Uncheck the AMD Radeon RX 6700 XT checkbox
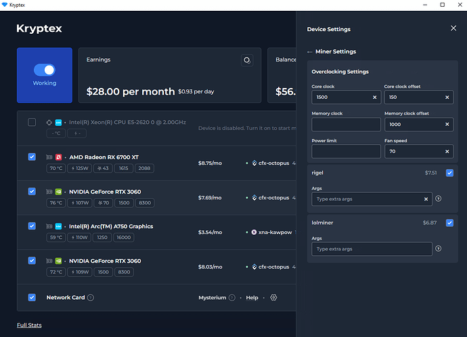467x337 pixels. [32, 157]
